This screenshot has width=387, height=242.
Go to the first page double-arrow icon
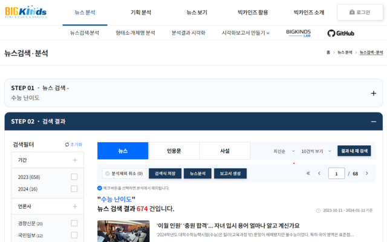(x=308, y=174)
